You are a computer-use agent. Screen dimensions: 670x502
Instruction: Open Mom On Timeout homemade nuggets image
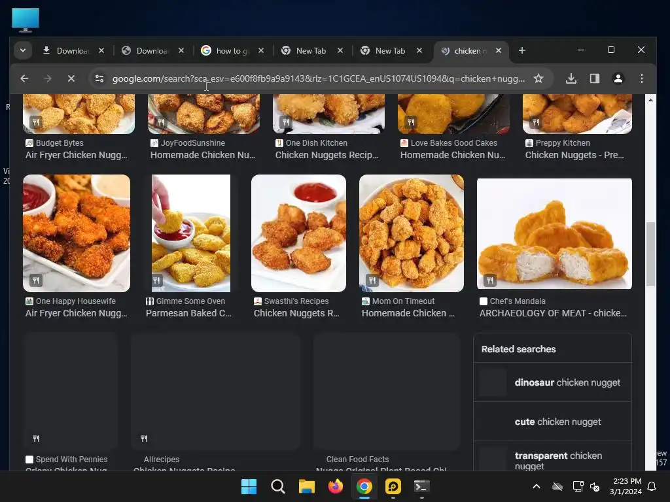pos(412,233)
